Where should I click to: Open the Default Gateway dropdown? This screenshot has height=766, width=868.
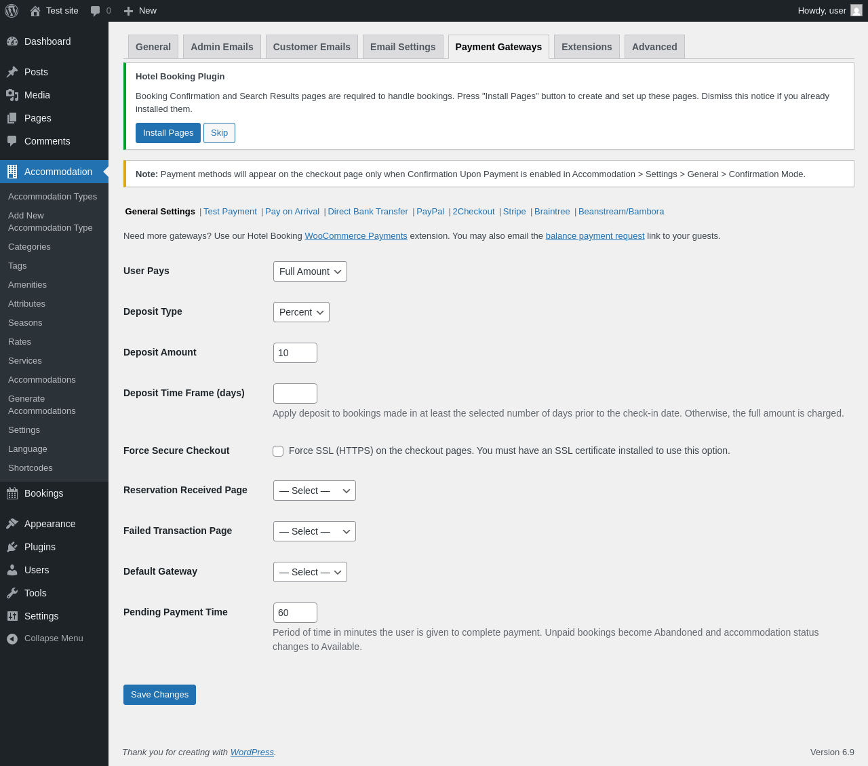click(310, 572)
